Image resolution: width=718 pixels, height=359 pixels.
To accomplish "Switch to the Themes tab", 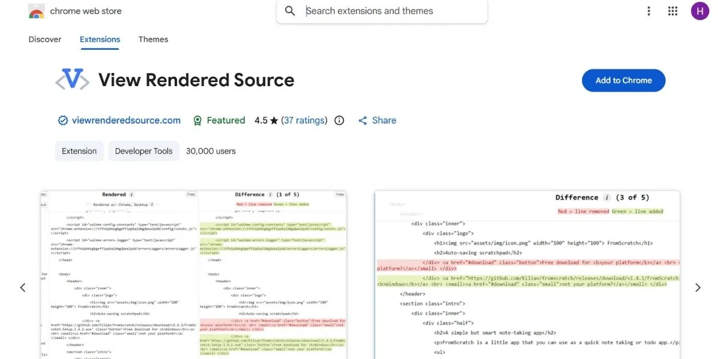I will pos(153,39).
